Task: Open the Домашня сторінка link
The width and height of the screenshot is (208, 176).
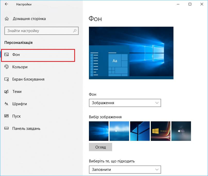Action: (29, 19)
